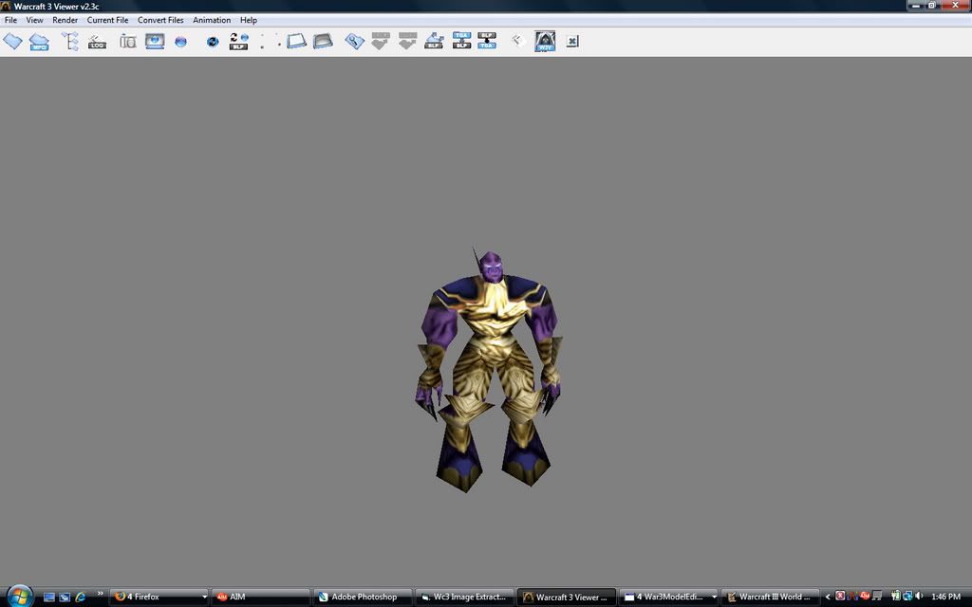Select the outlined frame toolbar icon
The image size is (972, 607).
coord(296,42)
